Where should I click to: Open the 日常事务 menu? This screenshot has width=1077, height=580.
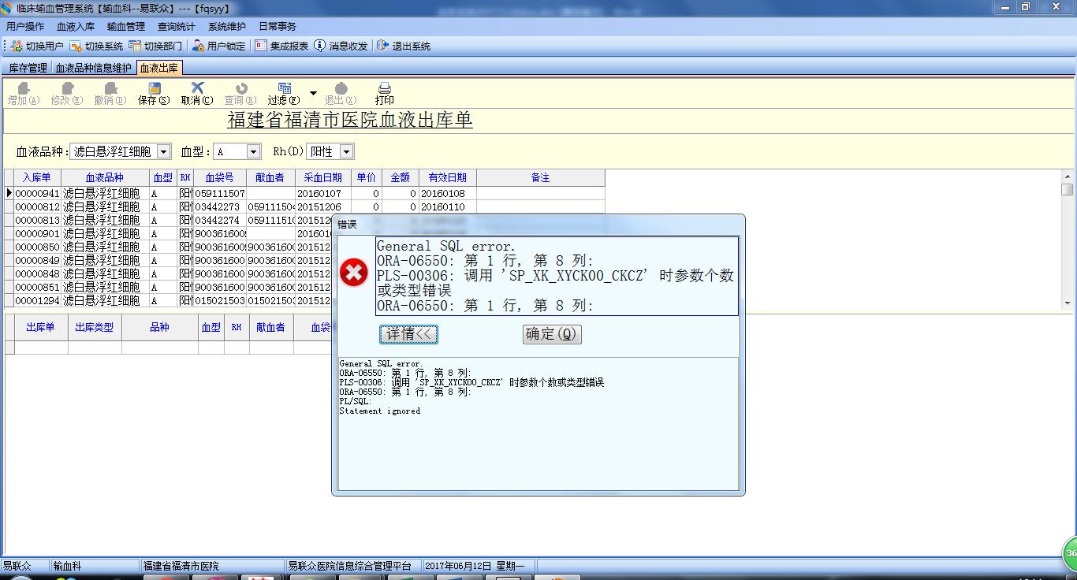click(x=278, y=26)
